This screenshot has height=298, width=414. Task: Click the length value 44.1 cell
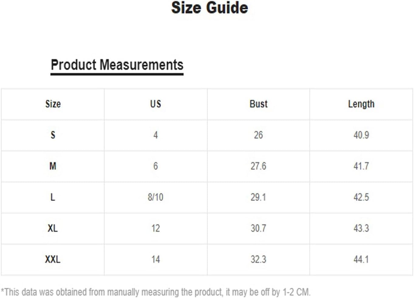click(361, 259)
